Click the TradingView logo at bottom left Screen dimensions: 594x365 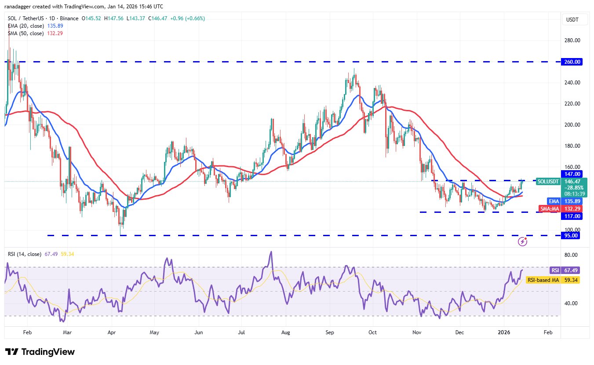click(x=40, y=352)
